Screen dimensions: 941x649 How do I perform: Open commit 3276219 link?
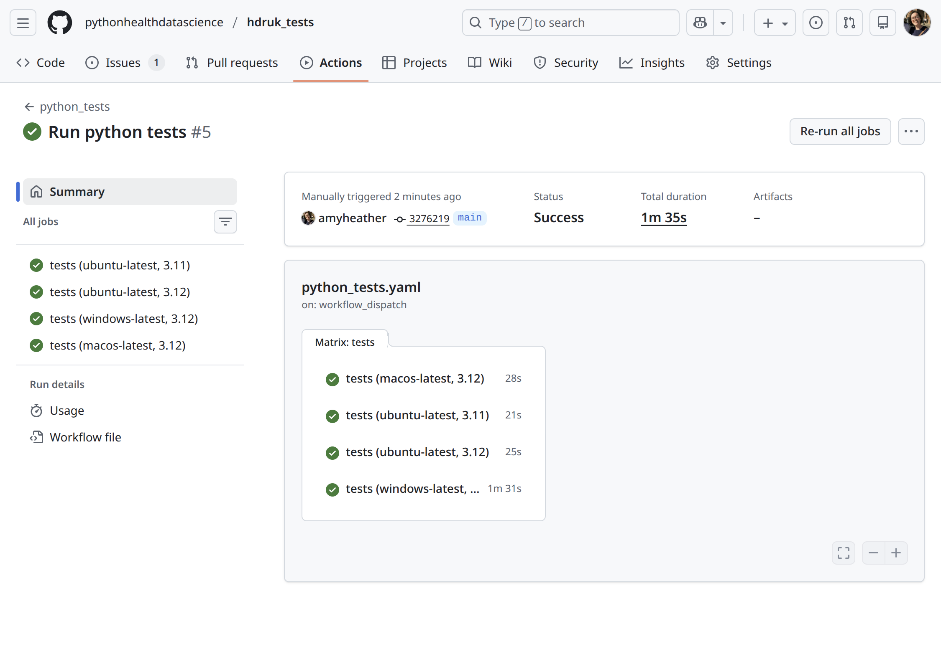click(428, 218)
